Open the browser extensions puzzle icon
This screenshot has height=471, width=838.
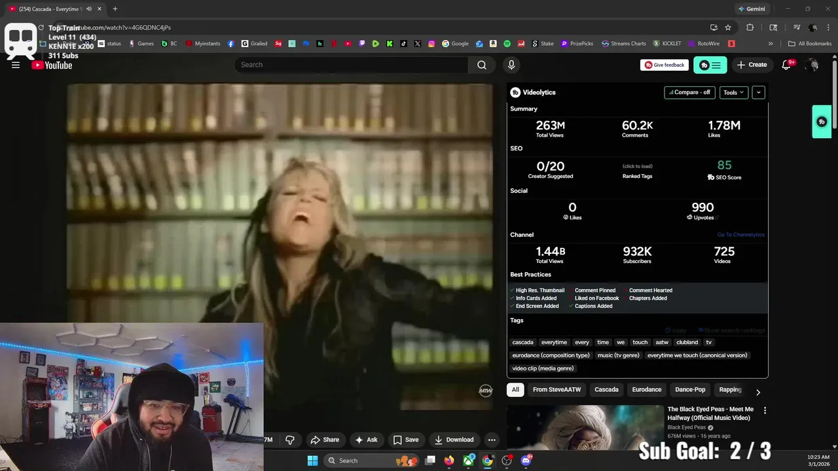(750, 27)
